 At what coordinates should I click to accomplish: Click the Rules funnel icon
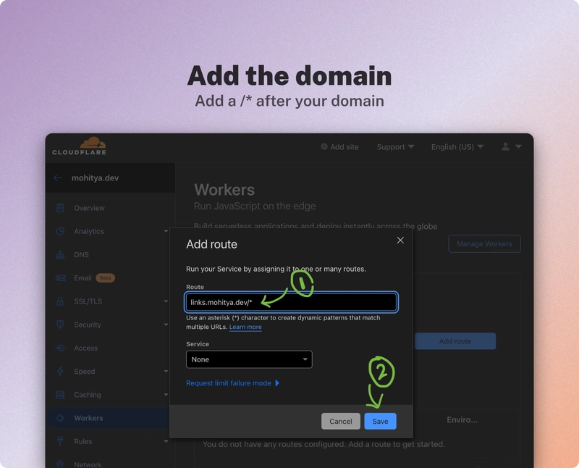60,441
